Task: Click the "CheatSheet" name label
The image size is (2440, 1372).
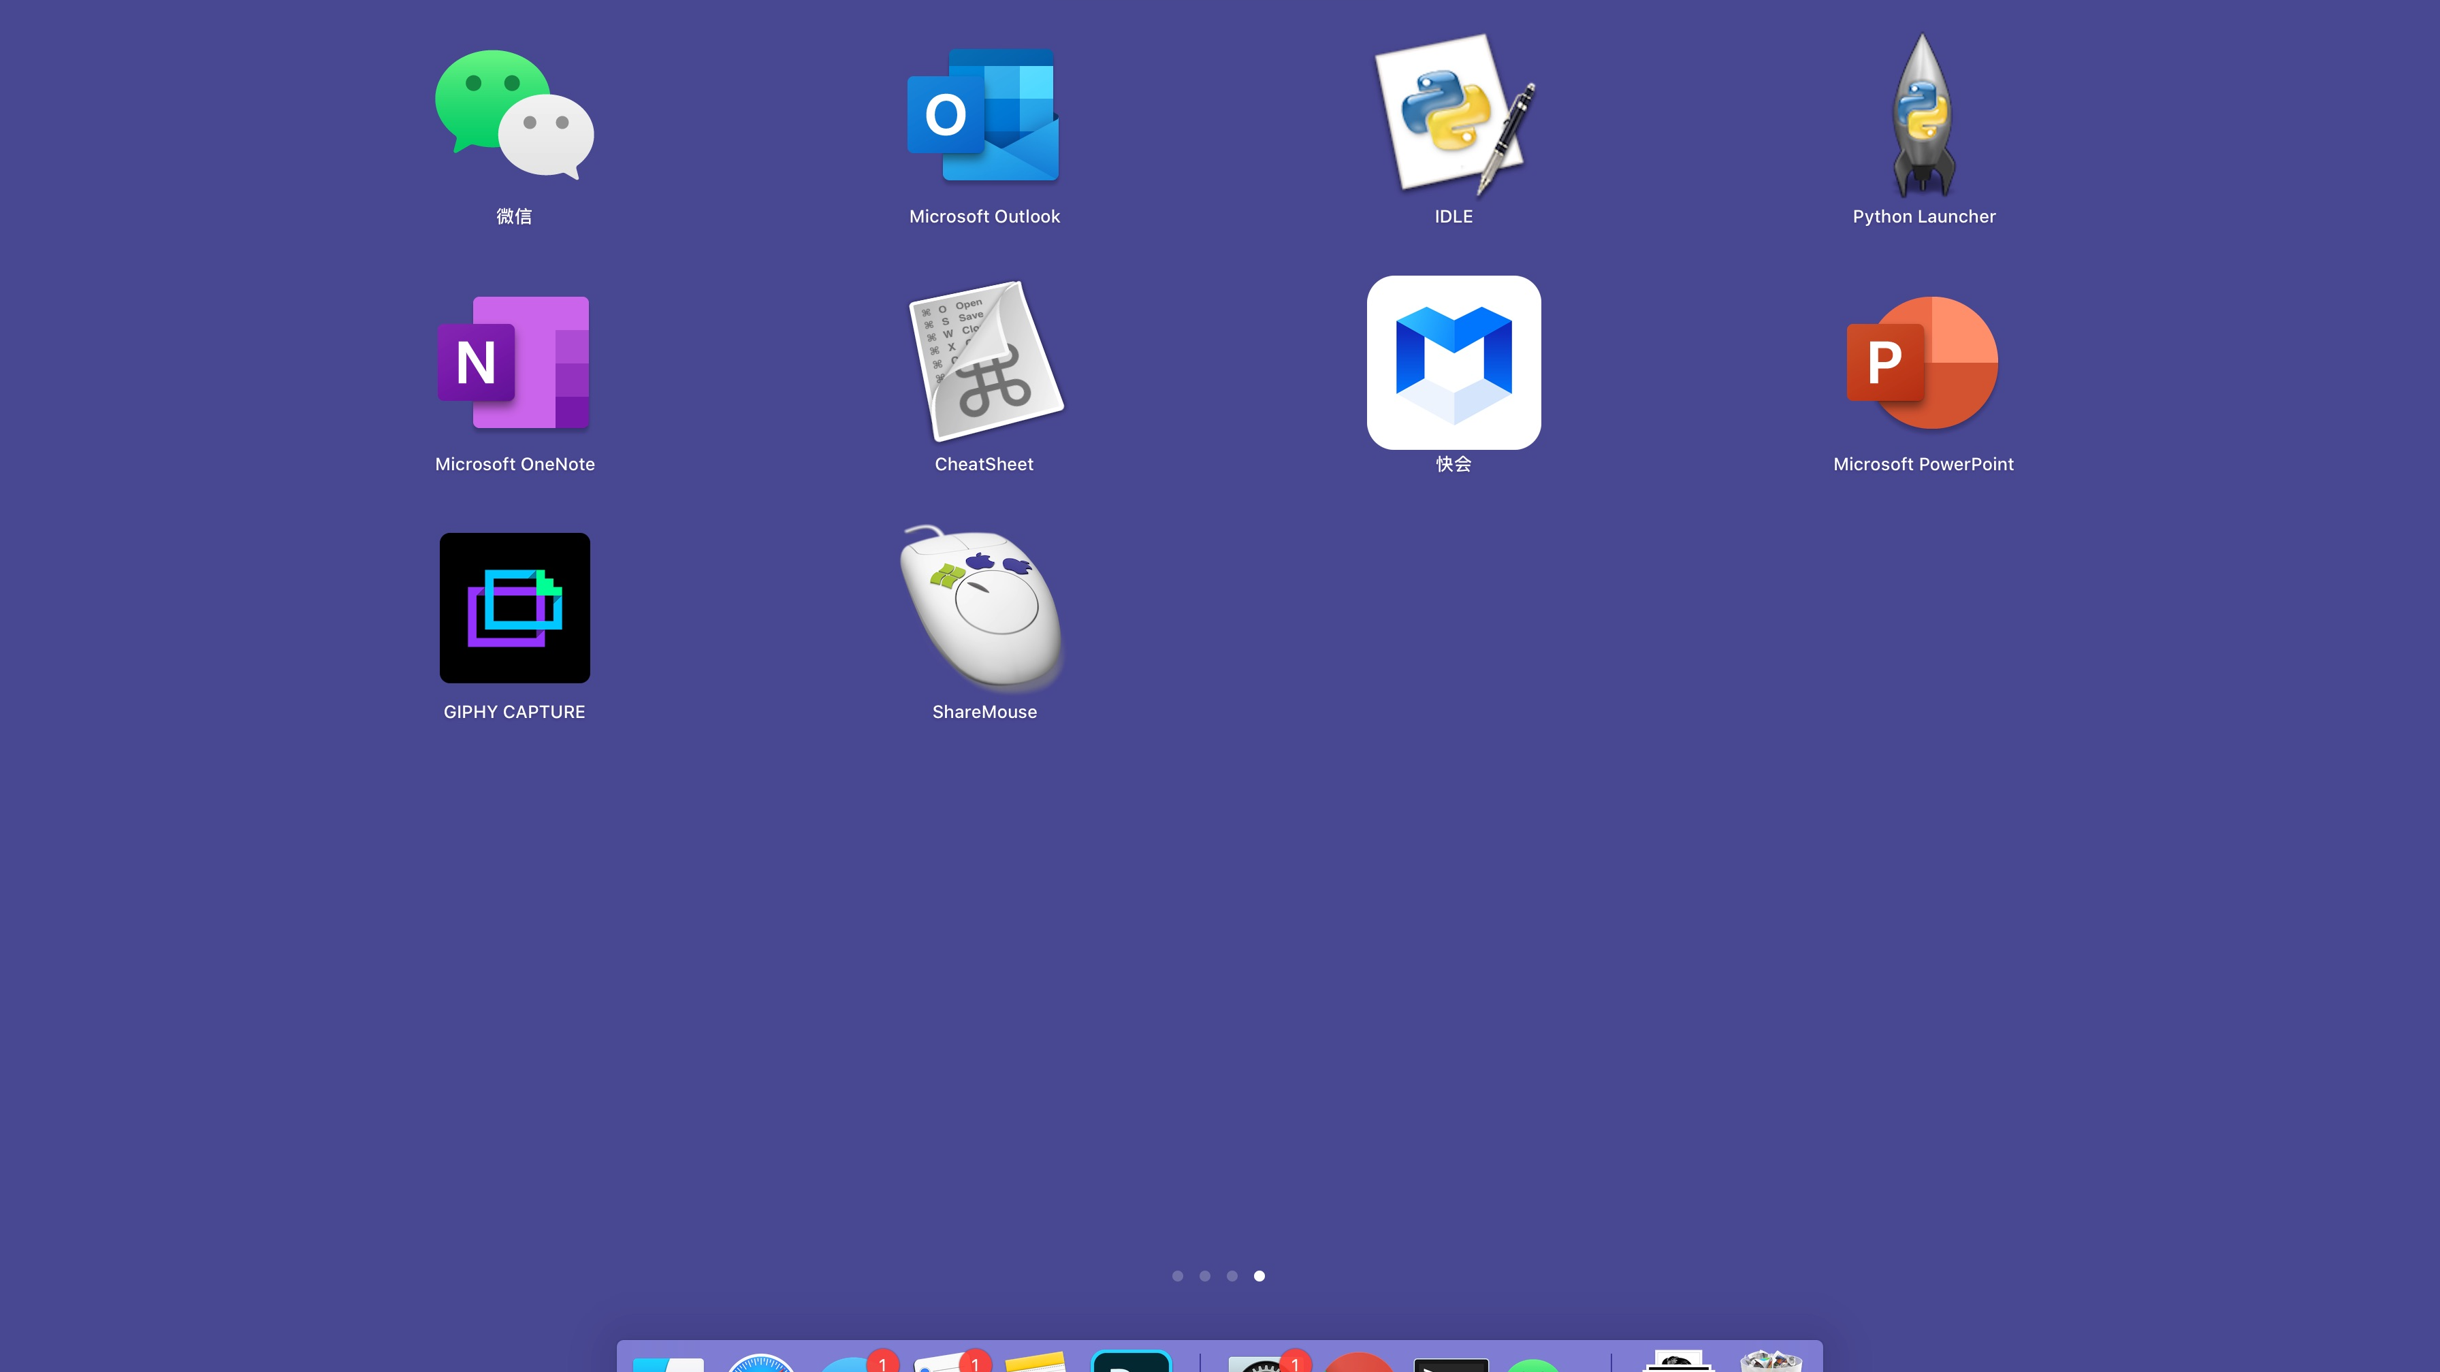Action: (x=984, y=465)
